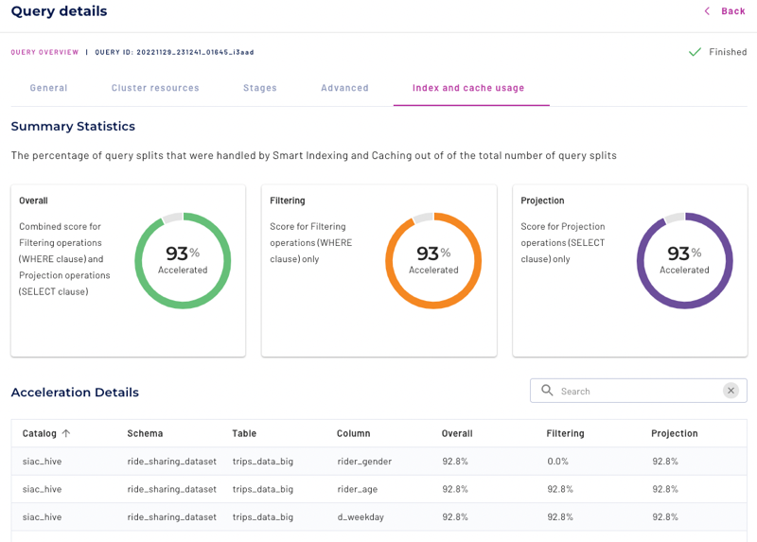Select the Advanced tab
This screenshot has width=757, height=542.
344,88
